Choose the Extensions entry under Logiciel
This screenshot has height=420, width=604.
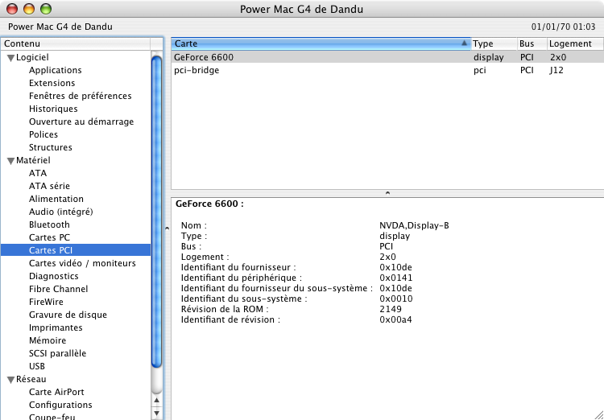(x=52, y=83)
